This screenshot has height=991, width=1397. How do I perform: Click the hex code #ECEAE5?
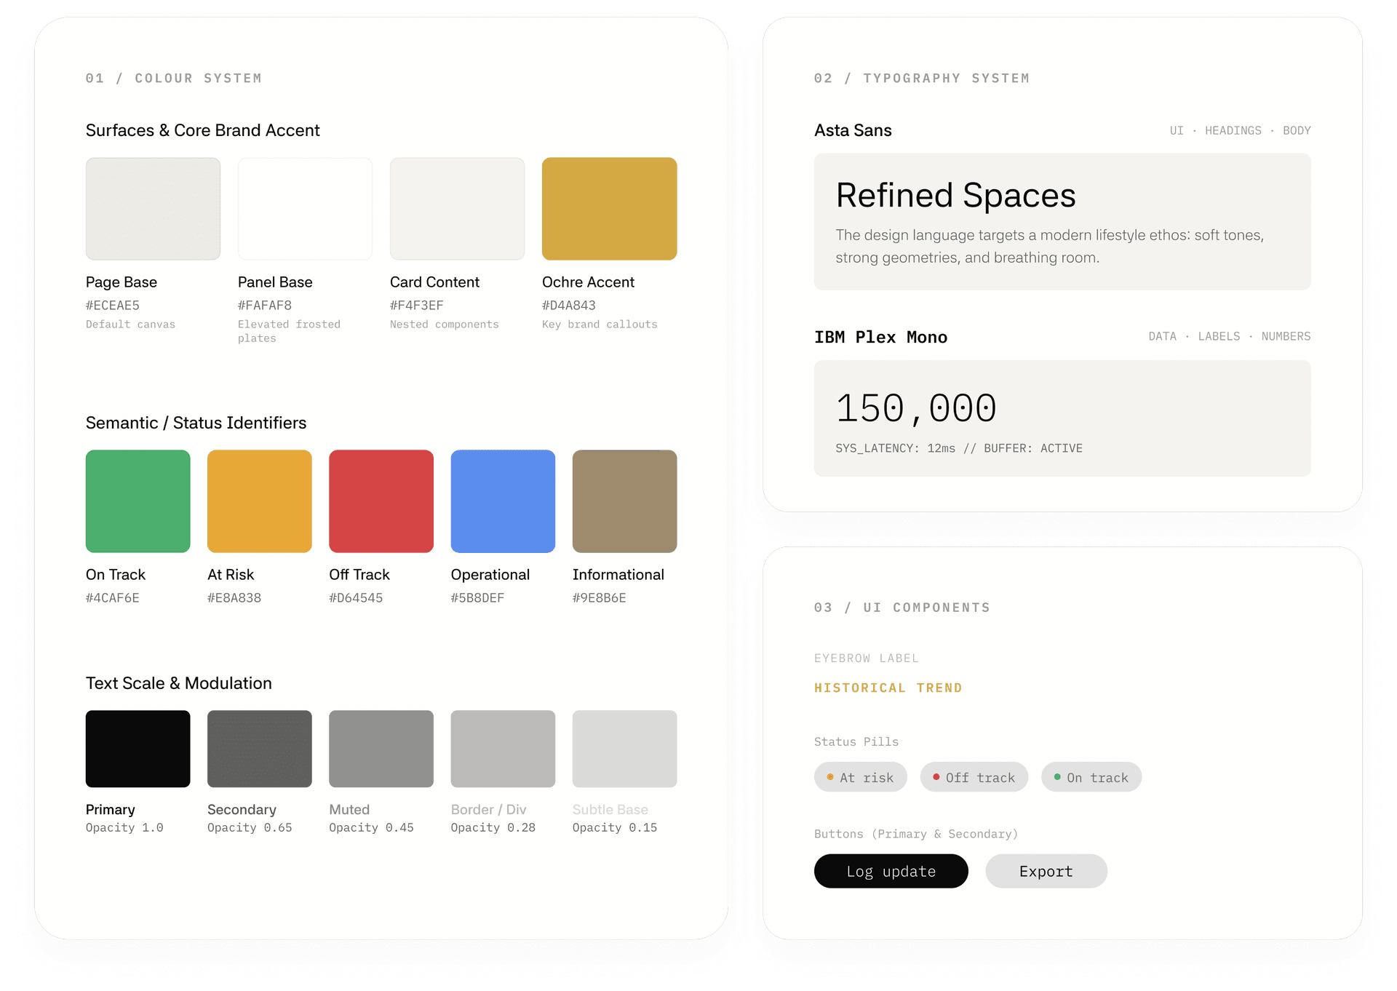coord(113,306)
